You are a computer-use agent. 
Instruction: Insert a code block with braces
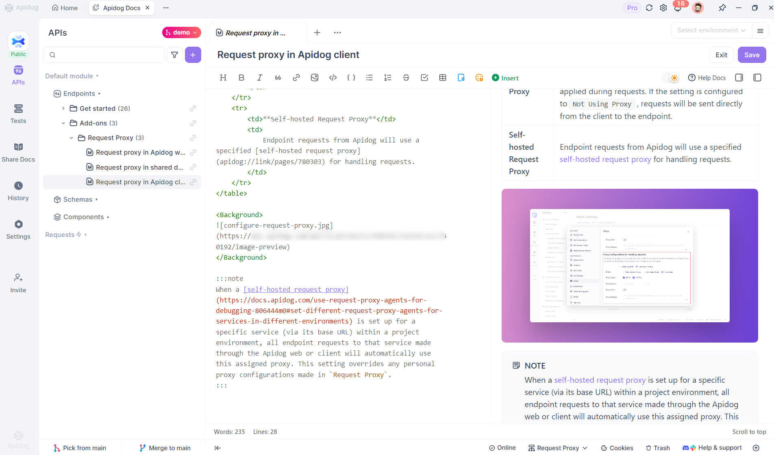click(351, 78)
